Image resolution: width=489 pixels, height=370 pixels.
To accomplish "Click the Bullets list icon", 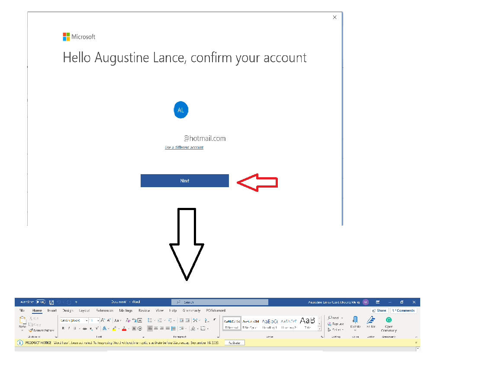I will (150, 320).
